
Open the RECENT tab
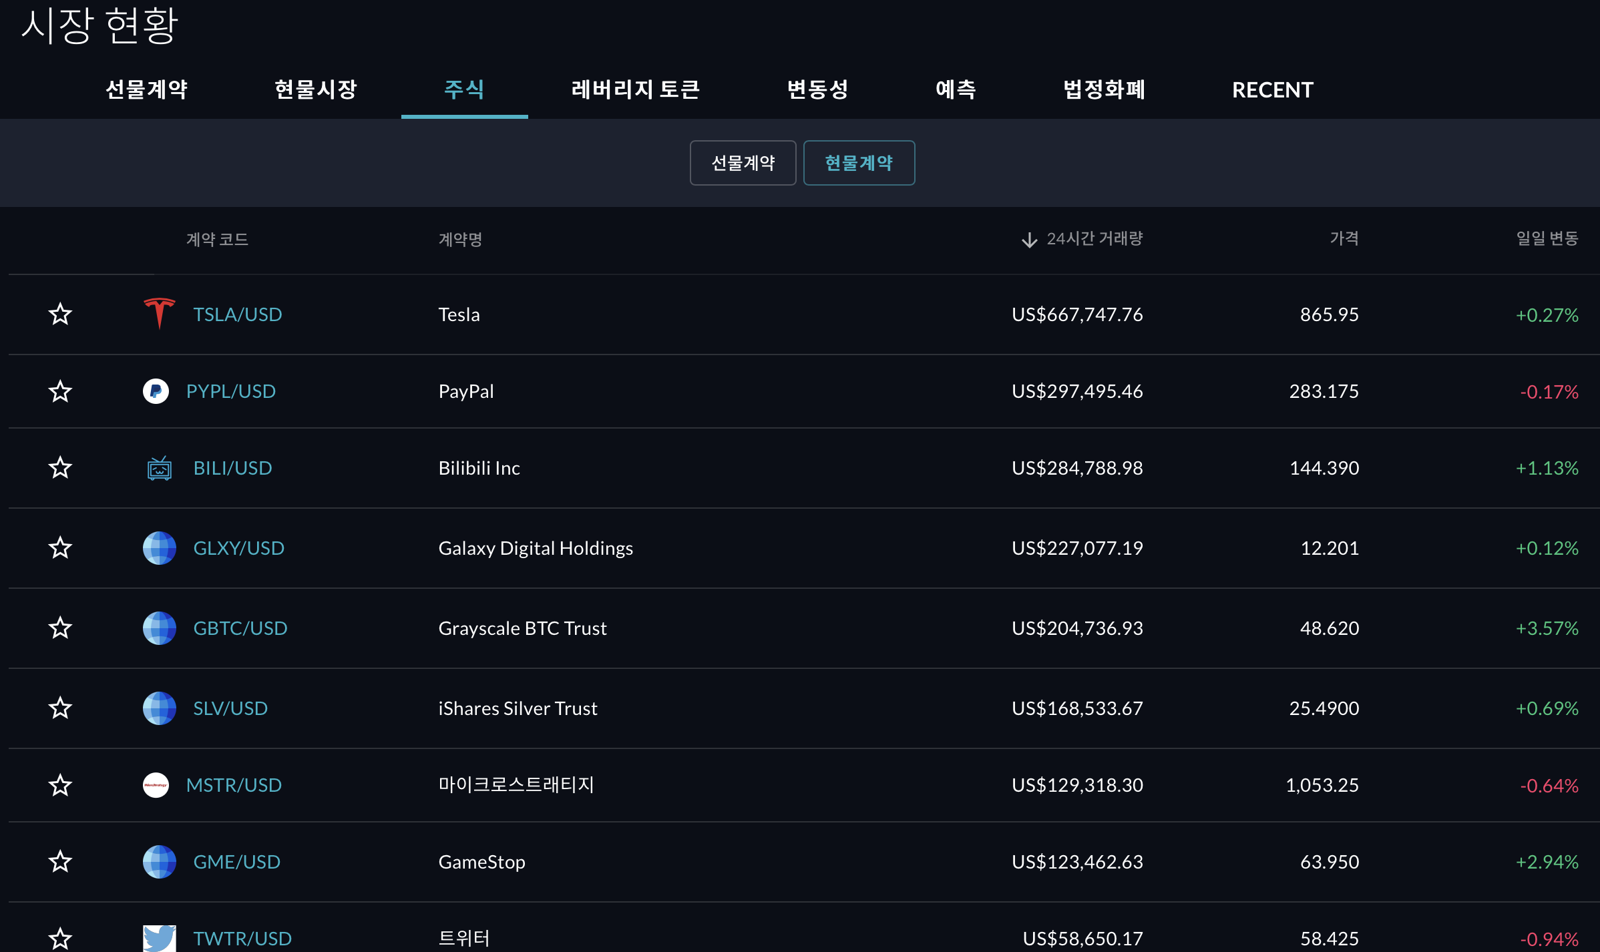point(1272,89)
